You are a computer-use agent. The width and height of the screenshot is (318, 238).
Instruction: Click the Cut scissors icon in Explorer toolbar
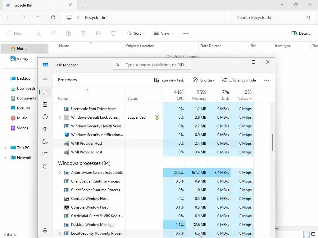point(39,33)
